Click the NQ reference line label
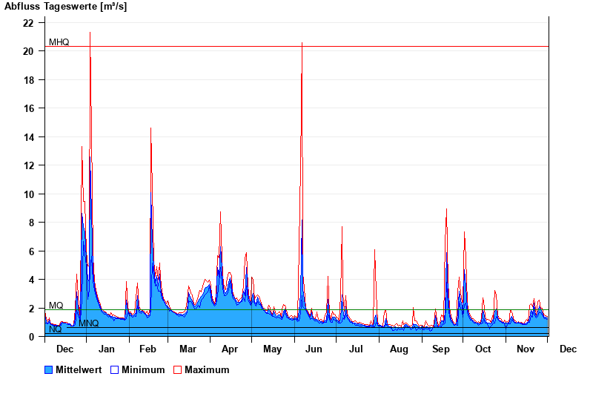593x408 pixels. coord(55,329)
